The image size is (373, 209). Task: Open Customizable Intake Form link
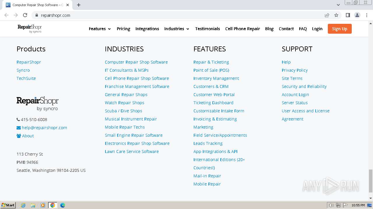(219, 111)
